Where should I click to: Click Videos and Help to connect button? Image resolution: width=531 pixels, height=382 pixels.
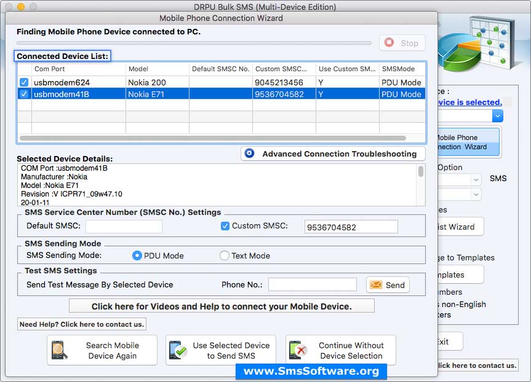click(x=222, y=306)
